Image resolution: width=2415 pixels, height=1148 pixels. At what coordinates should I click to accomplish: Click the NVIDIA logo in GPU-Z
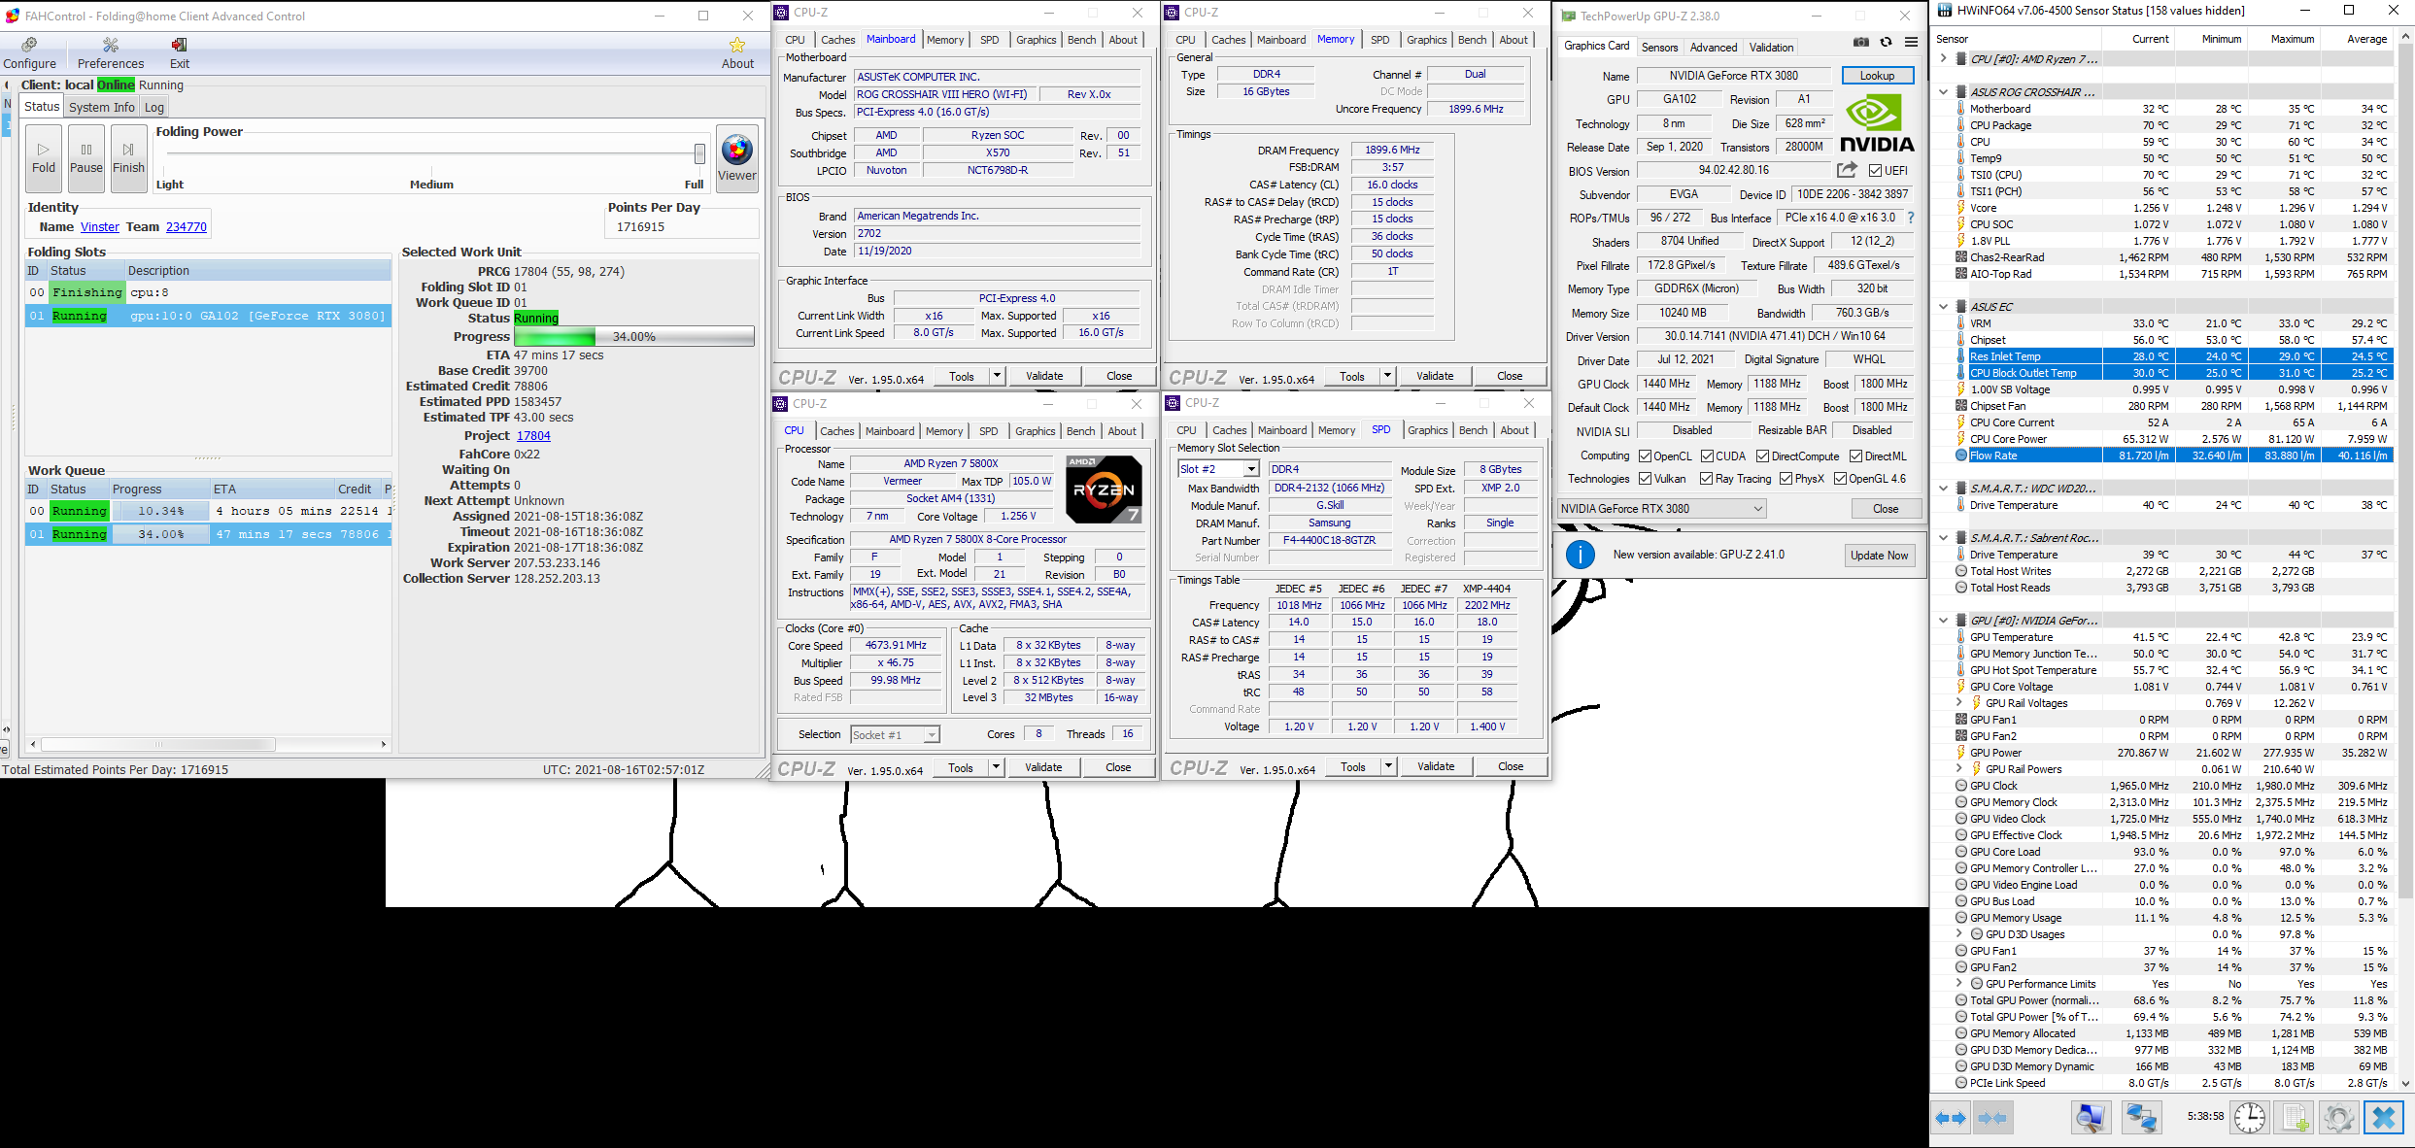[1877, 124]
